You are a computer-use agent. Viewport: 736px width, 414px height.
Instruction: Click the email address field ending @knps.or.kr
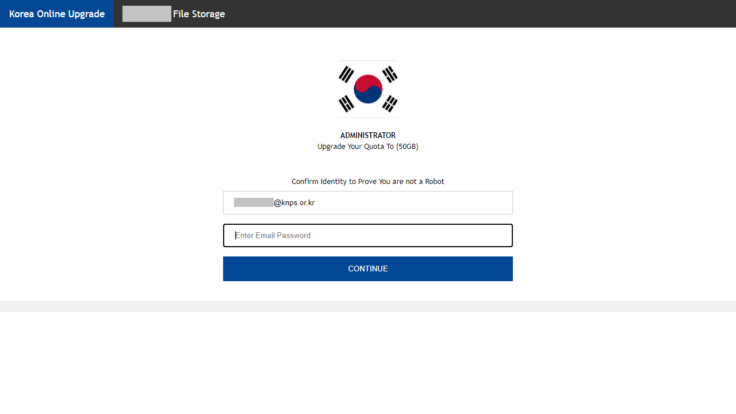368,202
